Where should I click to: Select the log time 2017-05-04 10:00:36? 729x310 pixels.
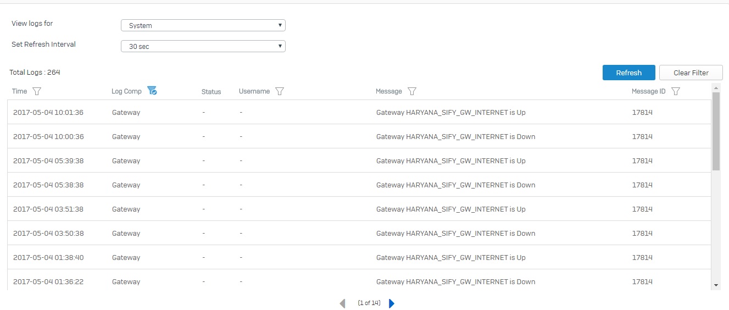pyautogui.click(x=48, y=136)
